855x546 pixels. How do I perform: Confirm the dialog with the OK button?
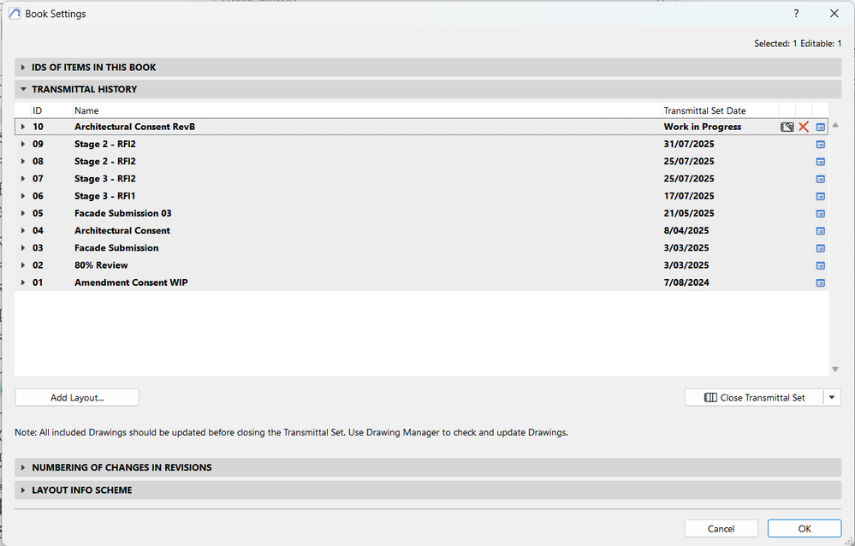point(805,529)
